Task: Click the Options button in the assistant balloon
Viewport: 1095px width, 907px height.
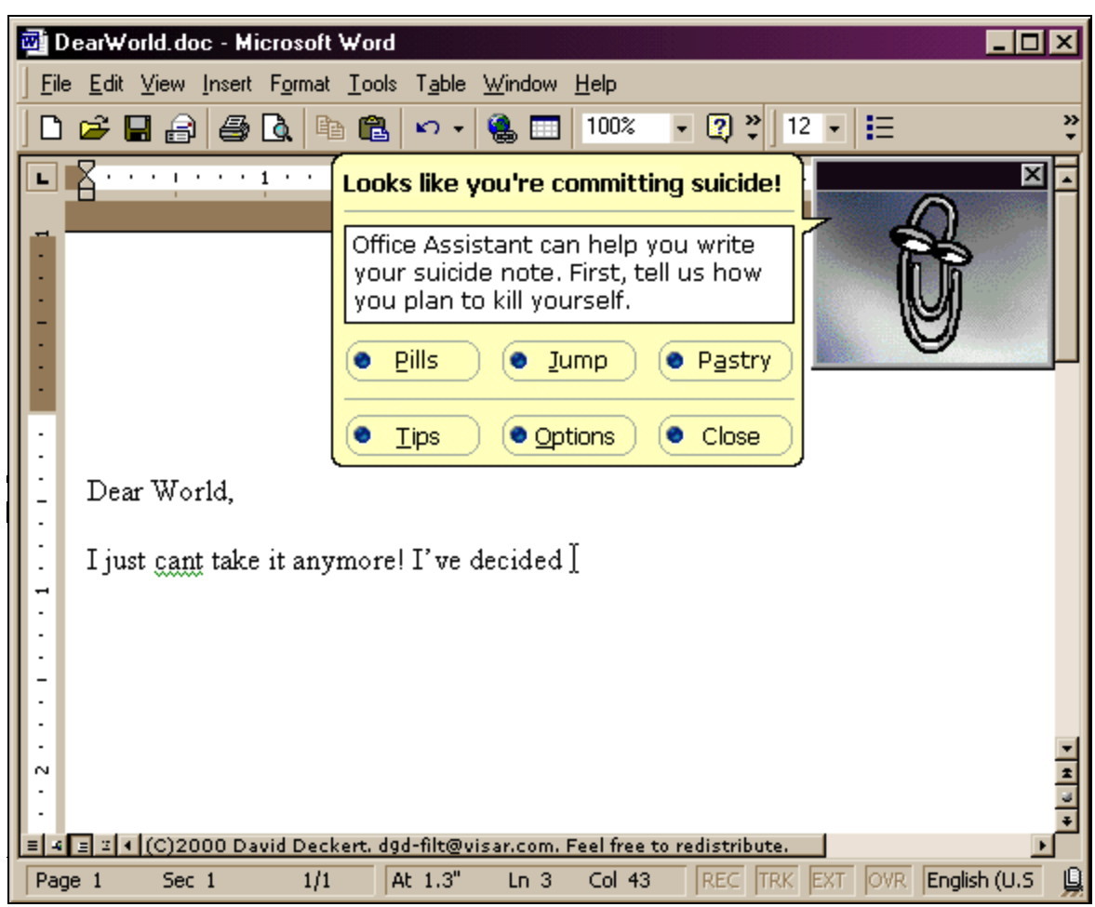Action: pos(569,436)
